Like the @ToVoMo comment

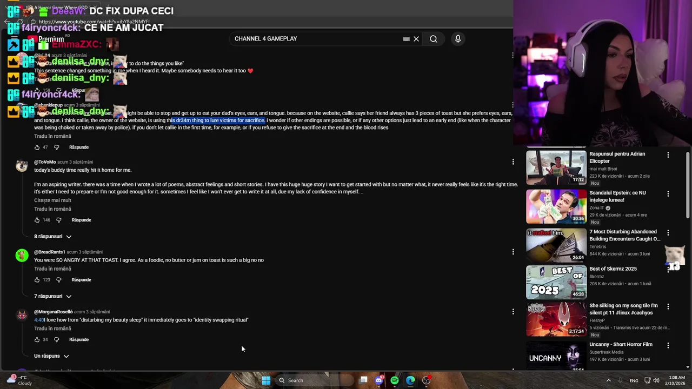pos(37,220)
